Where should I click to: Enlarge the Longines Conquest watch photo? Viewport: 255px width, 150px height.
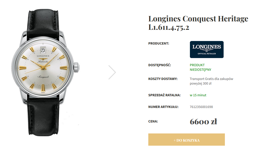click(x=45, y=72)
